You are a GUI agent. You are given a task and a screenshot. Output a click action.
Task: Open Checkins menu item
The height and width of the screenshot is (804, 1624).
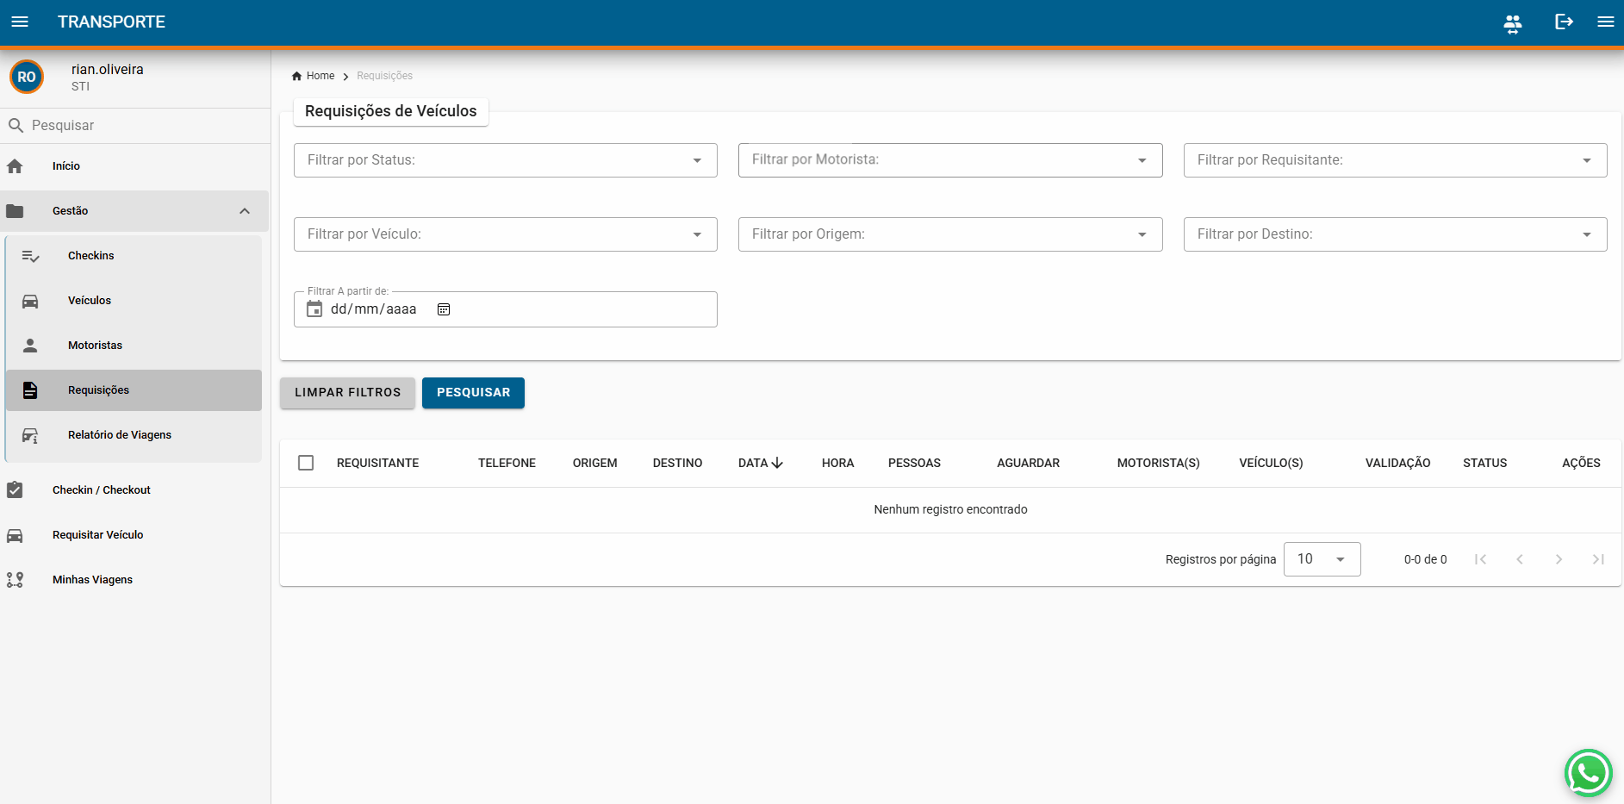(134, 256)
